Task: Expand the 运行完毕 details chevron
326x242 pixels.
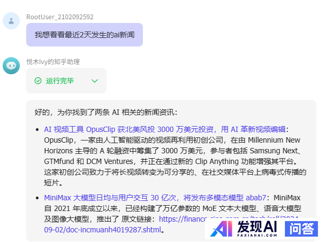Action: tap(95, 81)
